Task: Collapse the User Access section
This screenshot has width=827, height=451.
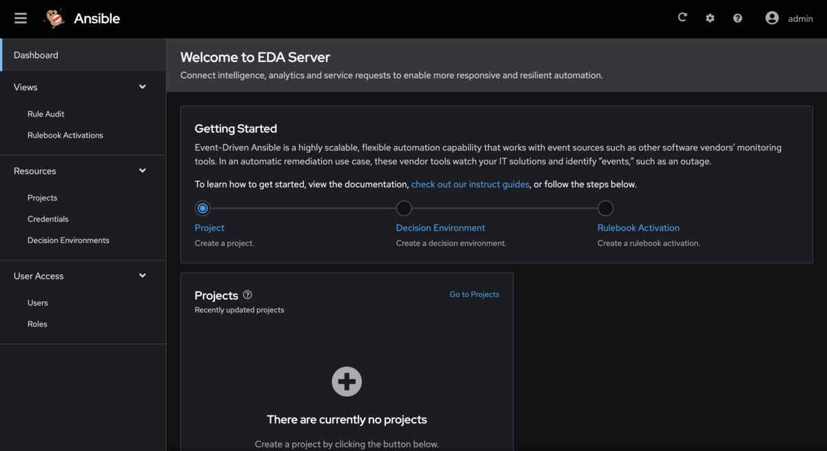Action: click(x=142, y=275)
